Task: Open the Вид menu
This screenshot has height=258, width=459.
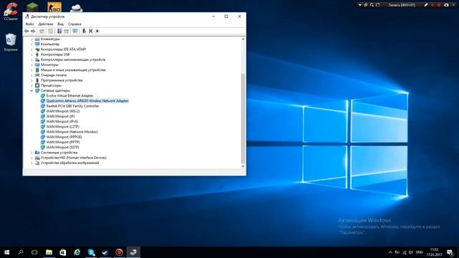Action: [x=60, y=24]
